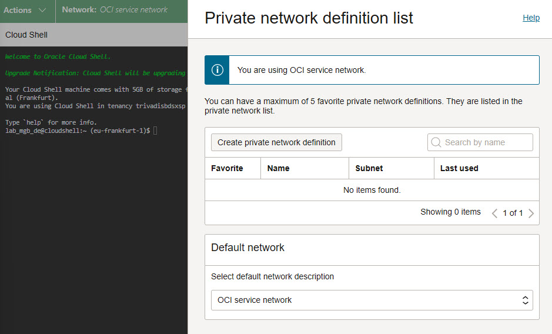Sort by the Name column header
The image size is (552, 334).
[x=278, y=168]
